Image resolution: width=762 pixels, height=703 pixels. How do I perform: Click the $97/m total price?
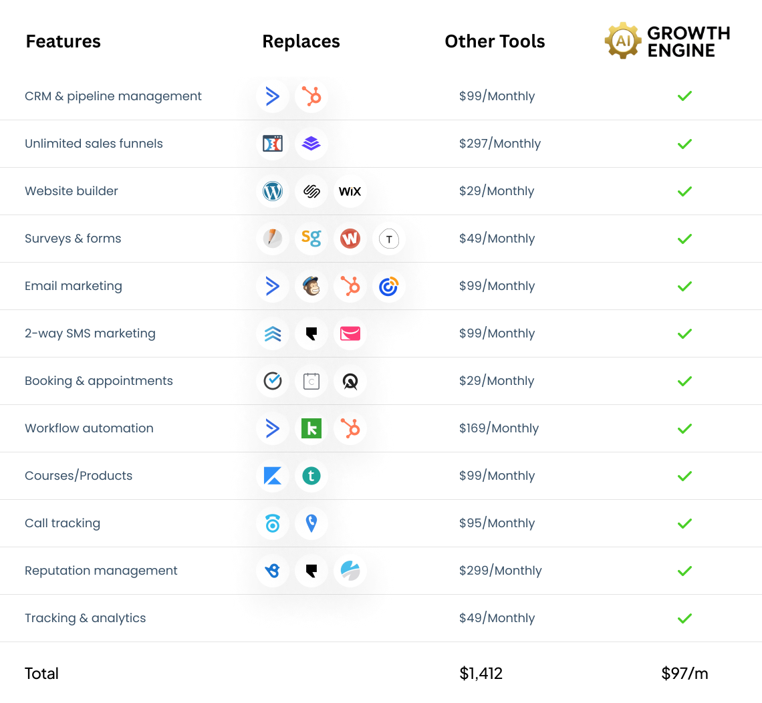(684, 674)
